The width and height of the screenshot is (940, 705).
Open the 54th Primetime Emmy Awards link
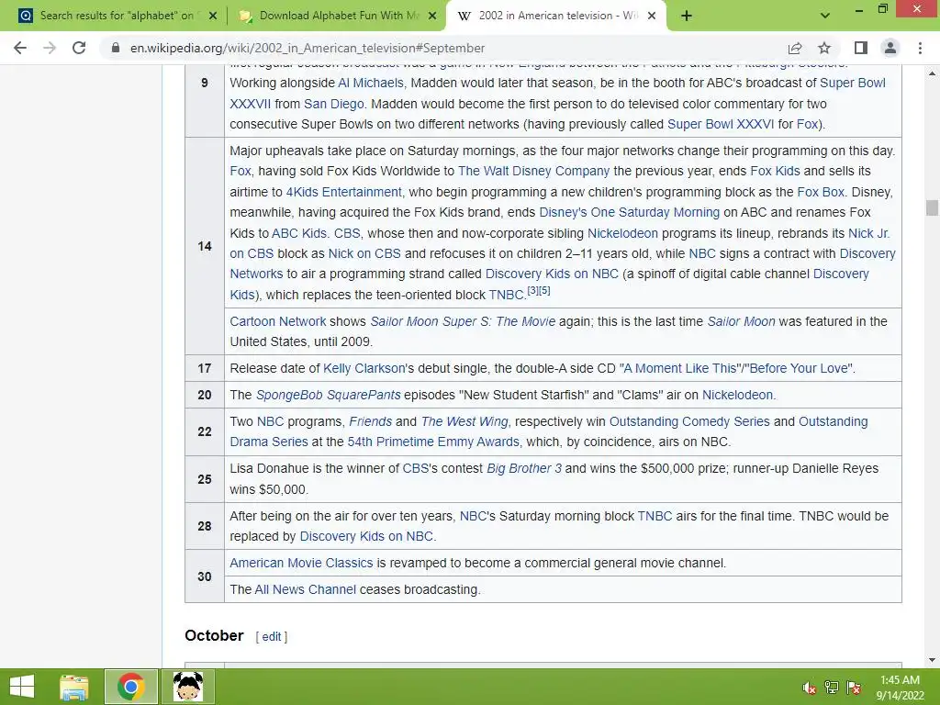pos(433,442)
